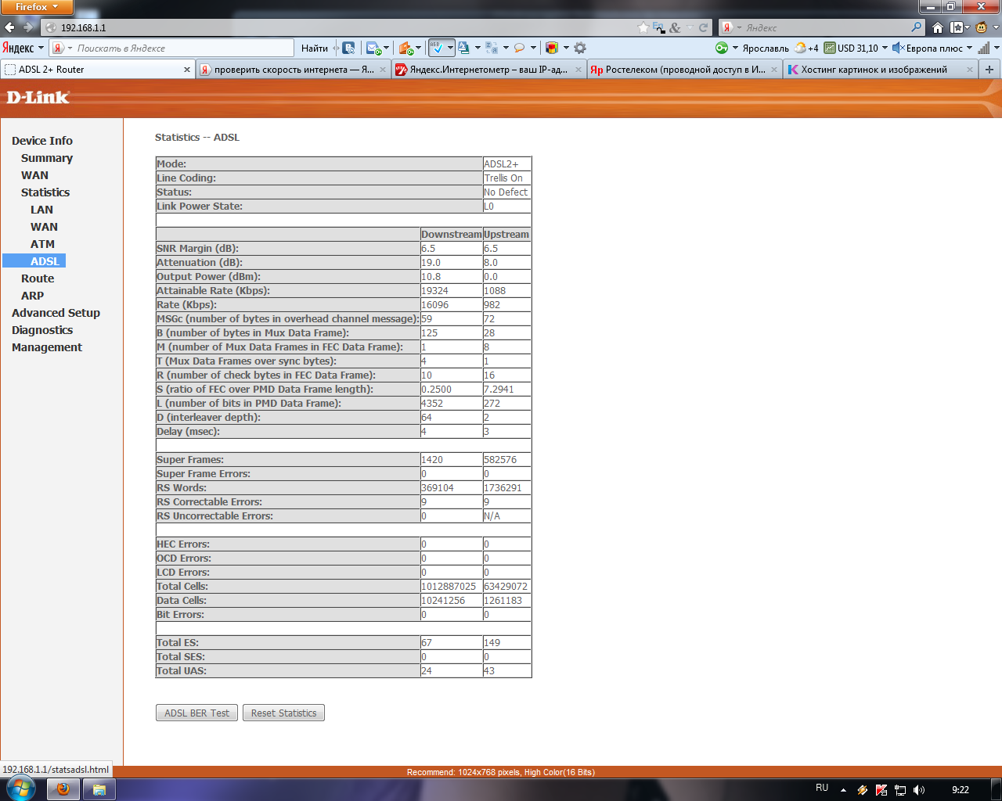The image size is (1002, 801).
Task: Click the volume icon in the system tray
Action: (x=918, y=790)
